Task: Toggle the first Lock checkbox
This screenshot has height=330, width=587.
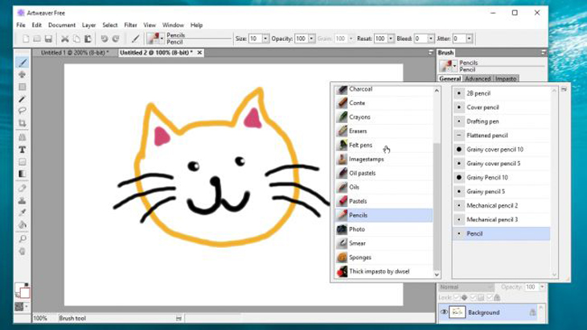Action: (457, 298)
